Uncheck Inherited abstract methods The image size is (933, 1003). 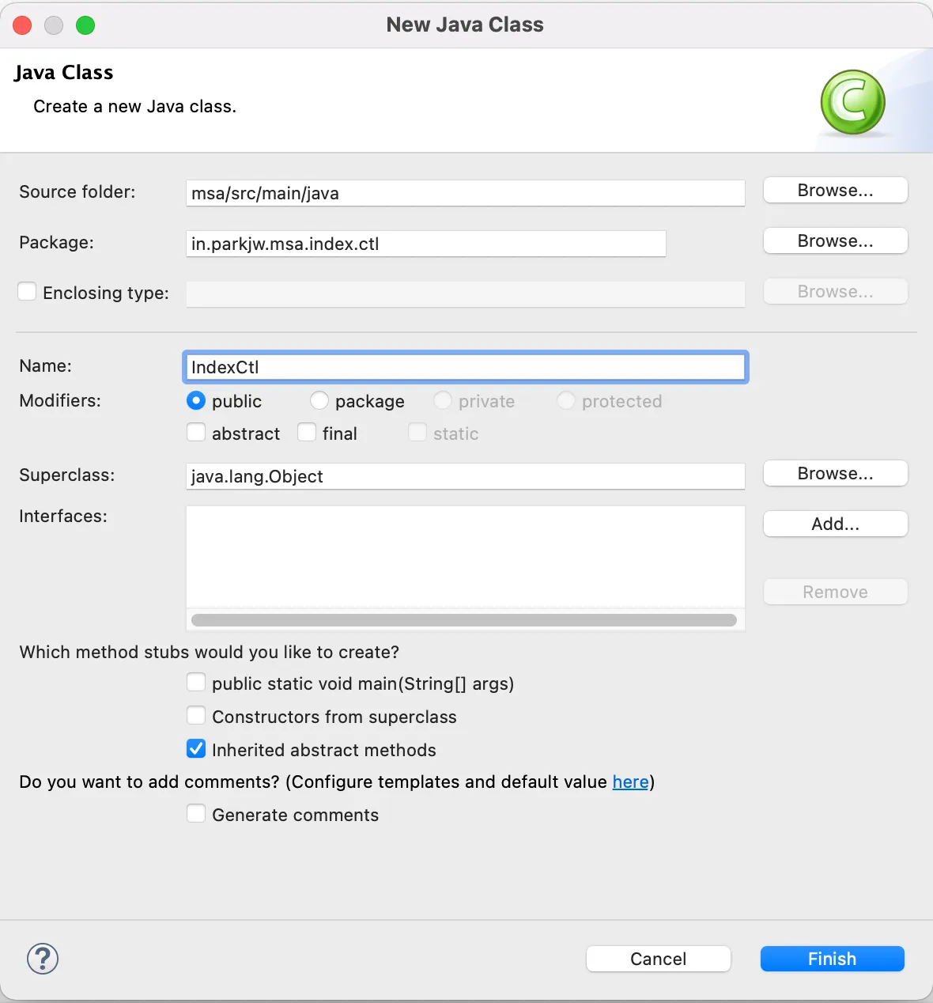click(x=196, y=749)
